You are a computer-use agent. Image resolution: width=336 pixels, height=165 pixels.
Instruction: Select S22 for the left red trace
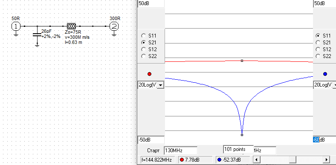tap(144, 56)
